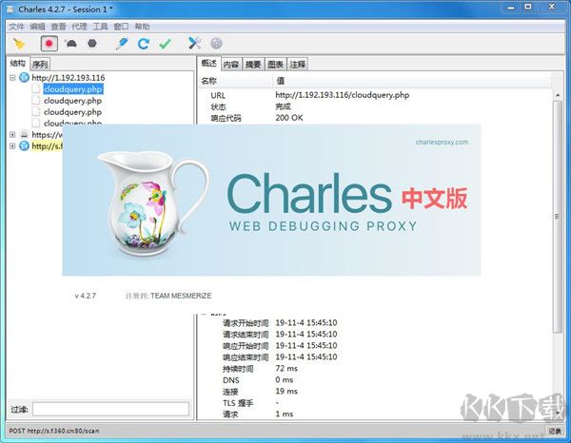Open the 编辑 menu
The height and width of the screenshot is (443, 571).
point(37,27)
